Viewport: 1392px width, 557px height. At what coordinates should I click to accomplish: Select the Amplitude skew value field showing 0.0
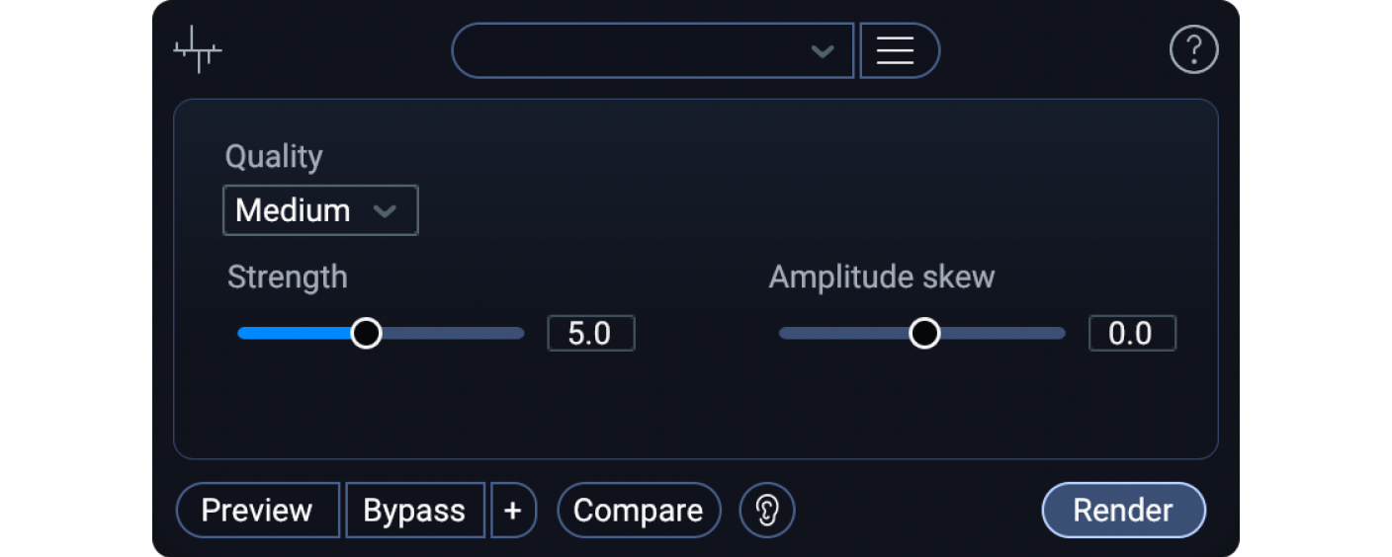click(1132, 334)
